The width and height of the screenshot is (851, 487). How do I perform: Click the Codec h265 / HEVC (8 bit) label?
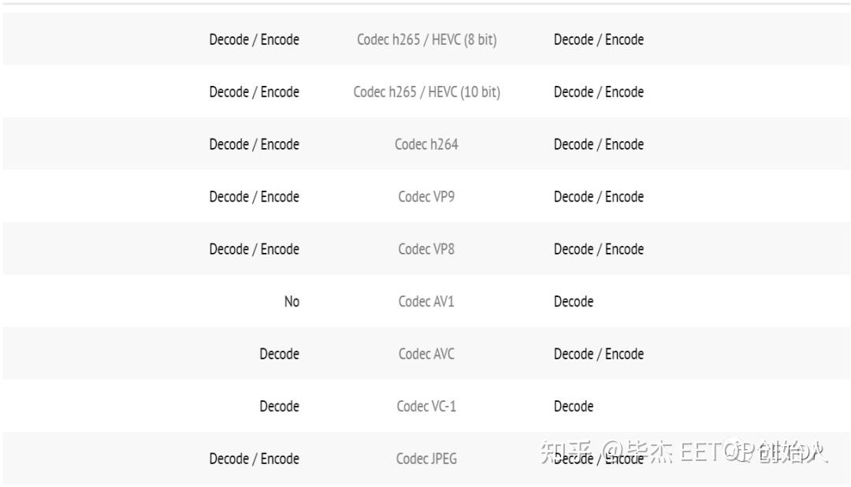pyautogui.click(x=426, y=39)
